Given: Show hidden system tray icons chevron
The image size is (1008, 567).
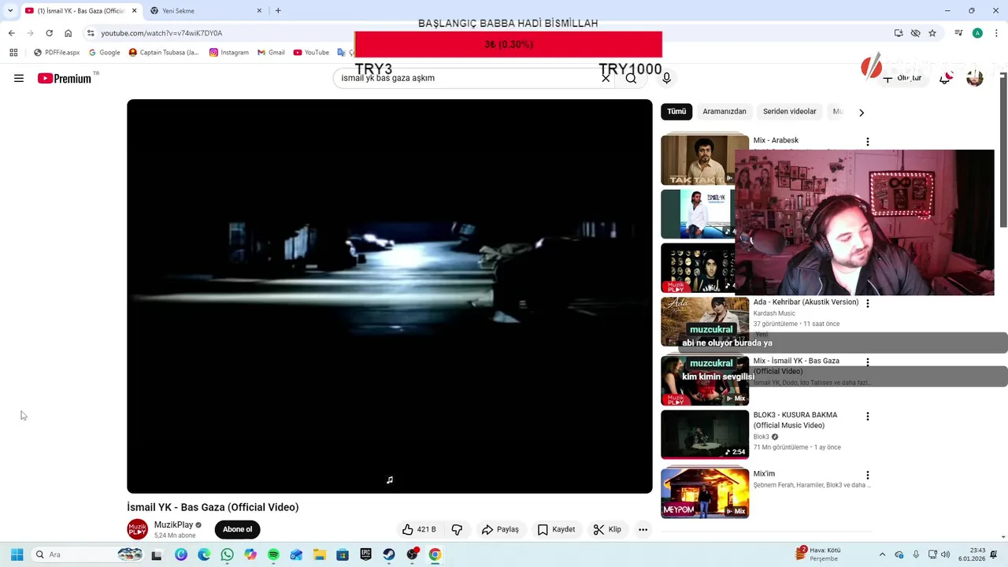Looking at the screenshot, I should tap(882, 554).
